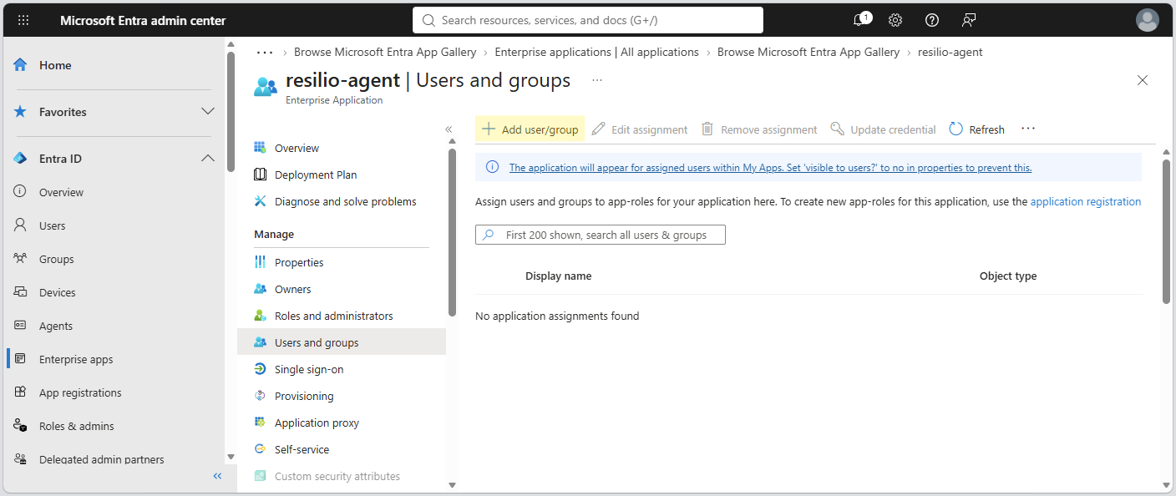Click the resilio-agent application icon
Image resolution: width=1176 pixels, height=496 pixels.
tap(266, 85)
